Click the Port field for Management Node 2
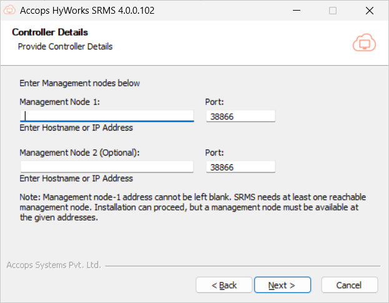This screenshot has height=303, width=389. tap(240, 167)
